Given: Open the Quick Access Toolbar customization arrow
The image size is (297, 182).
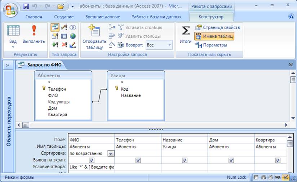Looking at the screenshot, I should tap(72, 6).
